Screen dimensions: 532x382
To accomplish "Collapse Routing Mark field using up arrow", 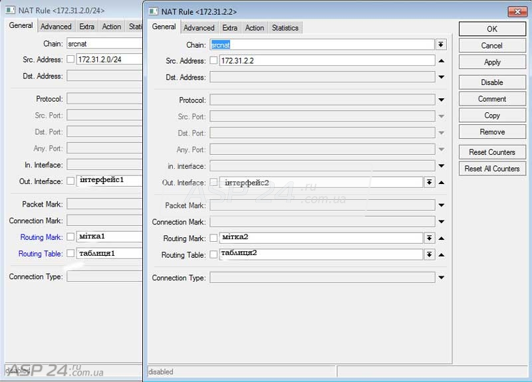I will 442,239.
